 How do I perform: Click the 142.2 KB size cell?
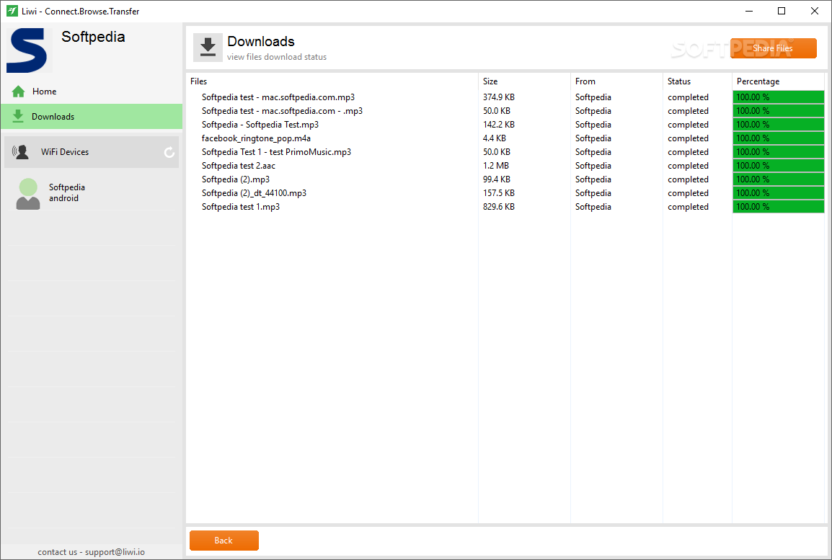[499, 125]
